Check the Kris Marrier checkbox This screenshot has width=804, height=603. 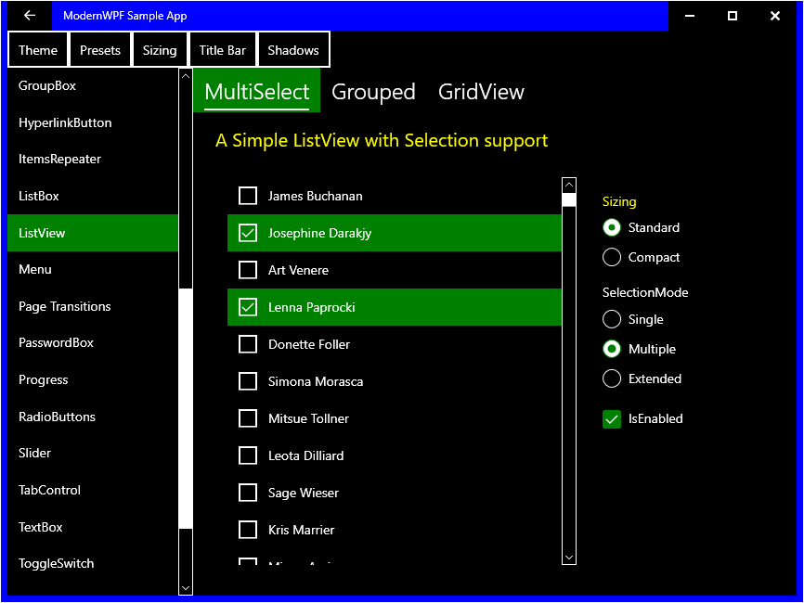click(248, 530)
